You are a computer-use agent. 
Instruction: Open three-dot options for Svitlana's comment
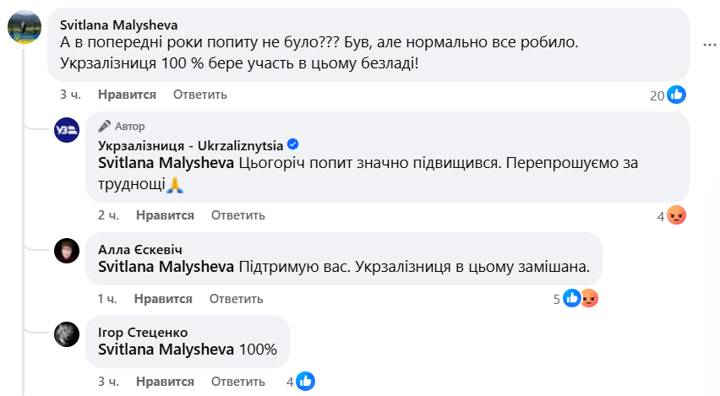point(710,44)
